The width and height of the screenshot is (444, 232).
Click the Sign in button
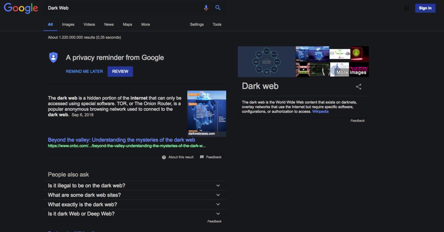pos(425,8)
